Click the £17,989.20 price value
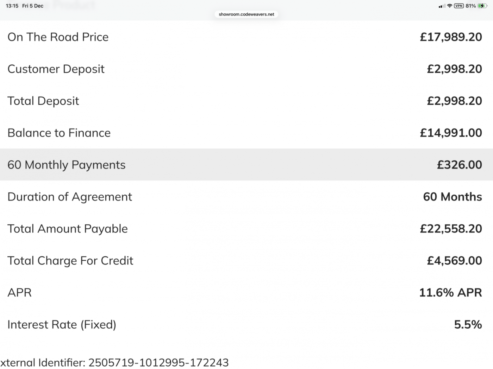This screenshot has width=493, height=369. click(x=451, y=37)
